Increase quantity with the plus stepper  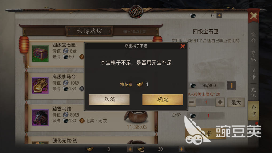coord(220,102)
